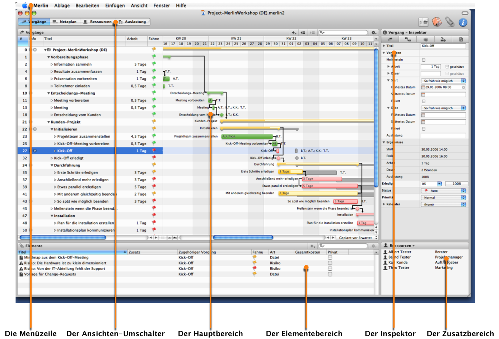Viewport: 499px width, 339px height.
Task: Select the inspector dependencies tab icon
Action: pos(408,39)
